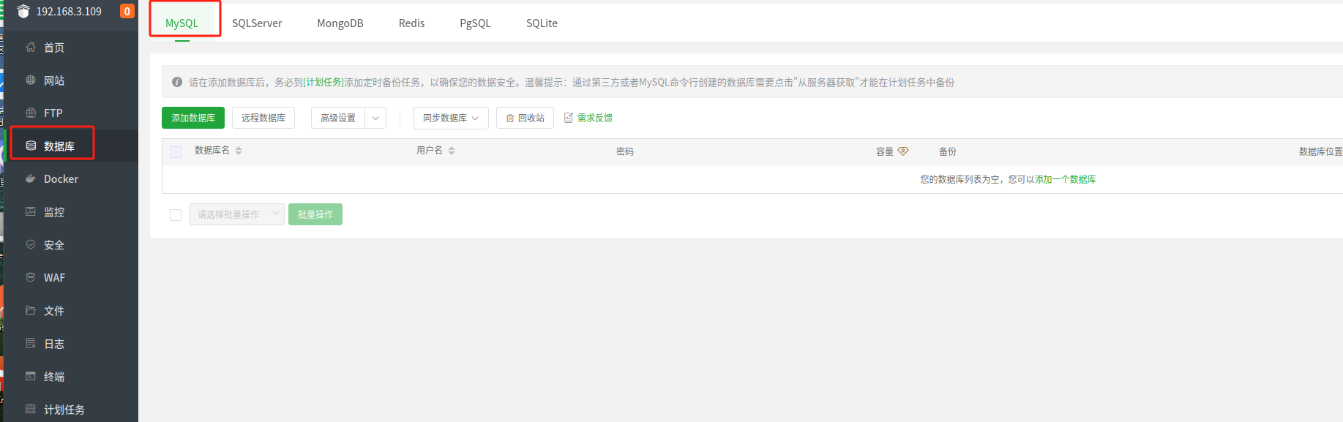Click the 需求反馈 link
Viewport: 1343px width, 422px height.
pyautogui.click(x=595, y=118)
